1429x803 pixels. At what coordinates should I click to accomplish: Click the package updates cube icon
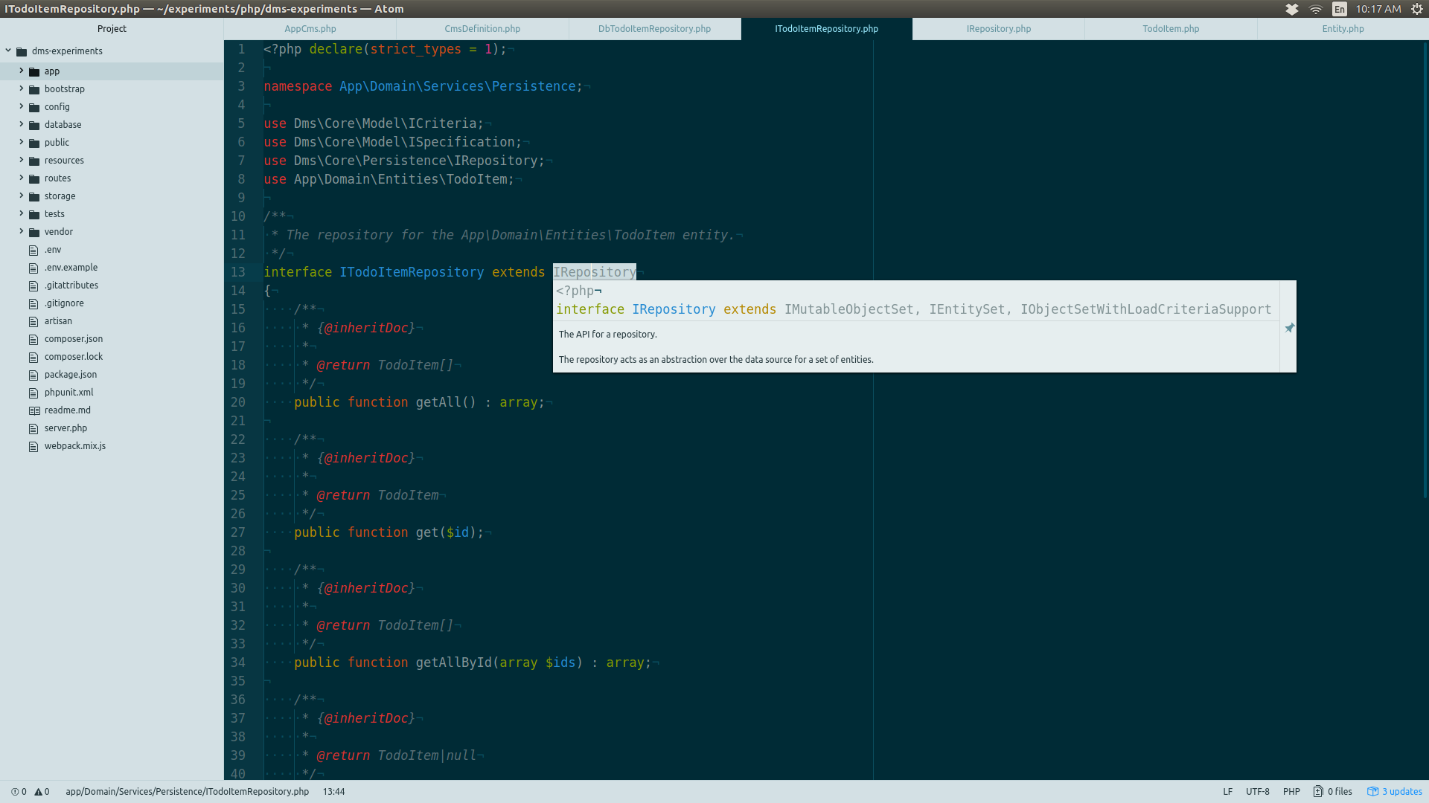(1373, 791)
